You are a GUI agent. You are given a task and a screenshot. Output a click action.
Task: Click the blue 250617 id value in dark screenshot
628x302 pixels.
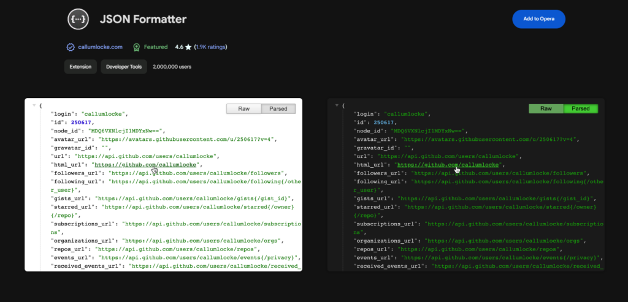384,123
